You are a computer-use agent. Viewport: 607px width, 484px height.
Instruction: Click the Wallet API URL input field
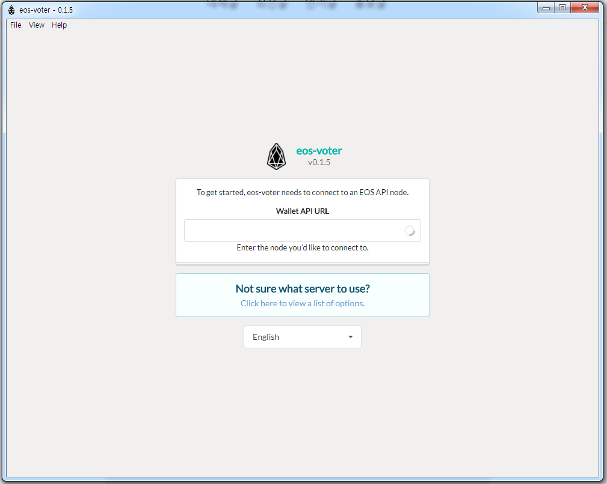(303, 231)
